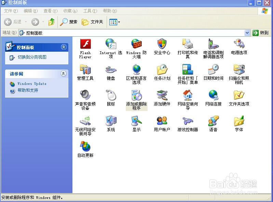
Task: Open 系统 computer icon
Action: (x=111, y=121)
